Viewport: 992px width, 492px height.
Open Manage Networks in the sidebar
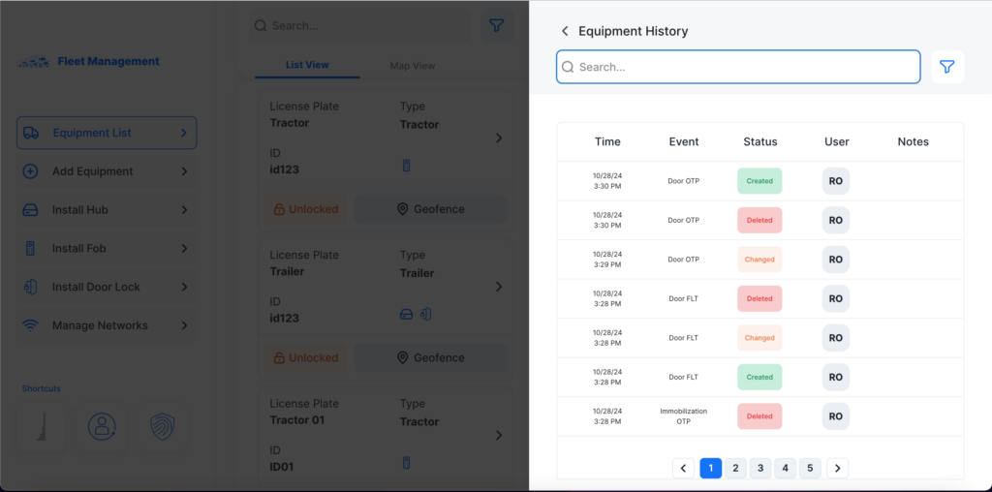pyautogui.click(x=107, y=325)
